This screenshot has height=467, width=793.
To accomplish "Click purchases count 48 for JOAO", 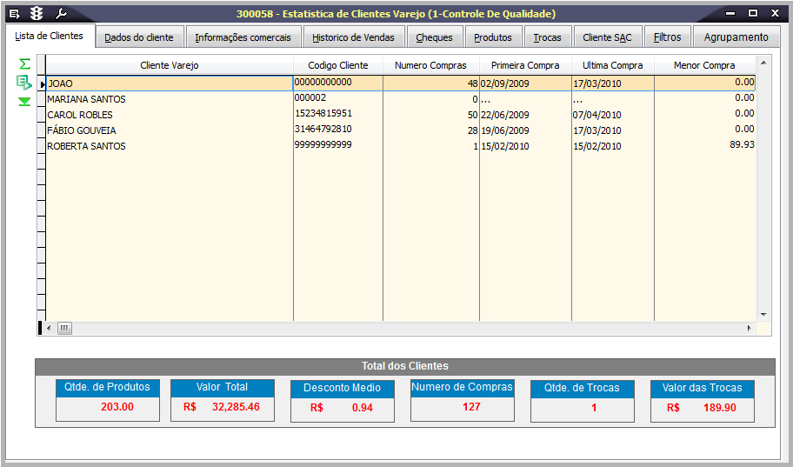I will click(472, 83).
